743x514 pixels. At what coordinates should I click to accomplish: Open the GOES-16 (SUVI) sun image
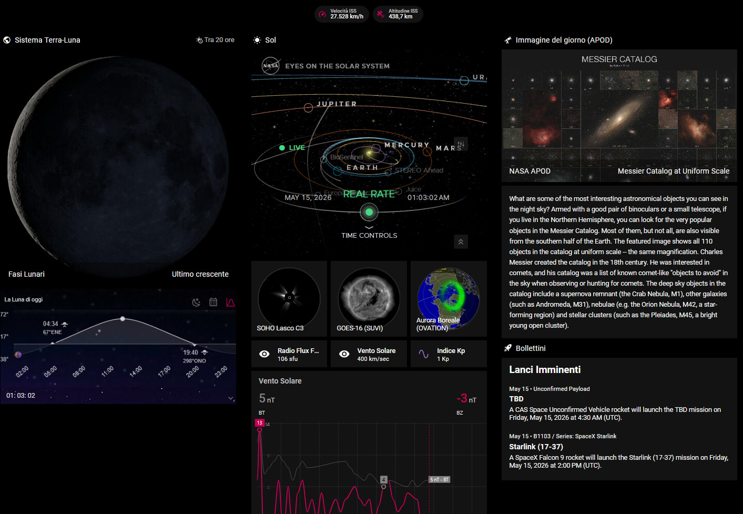[369, 299]
